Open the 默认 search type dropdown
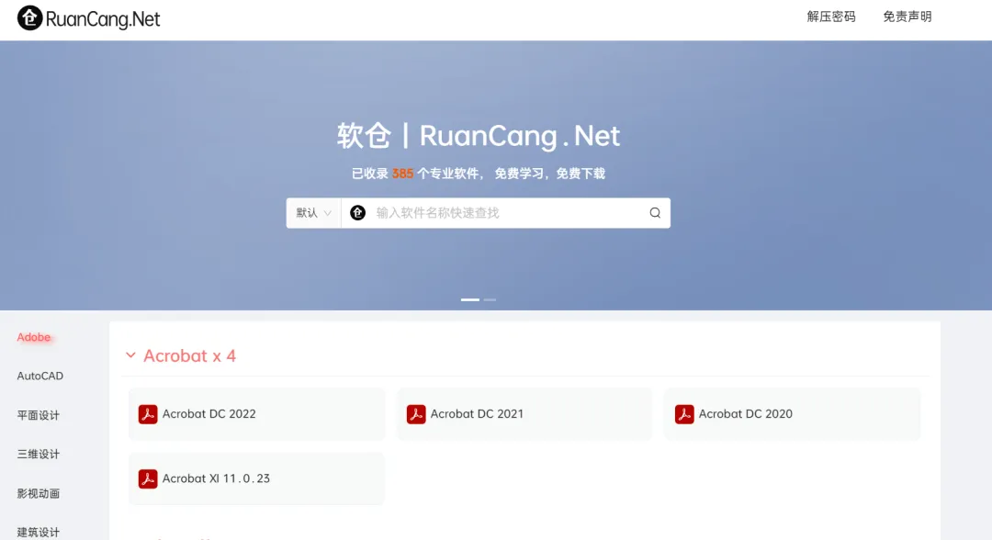This screenshot has width=992, height=540. tap(314, 213)
